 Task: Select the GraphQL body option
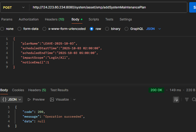[x=126, y=29]
